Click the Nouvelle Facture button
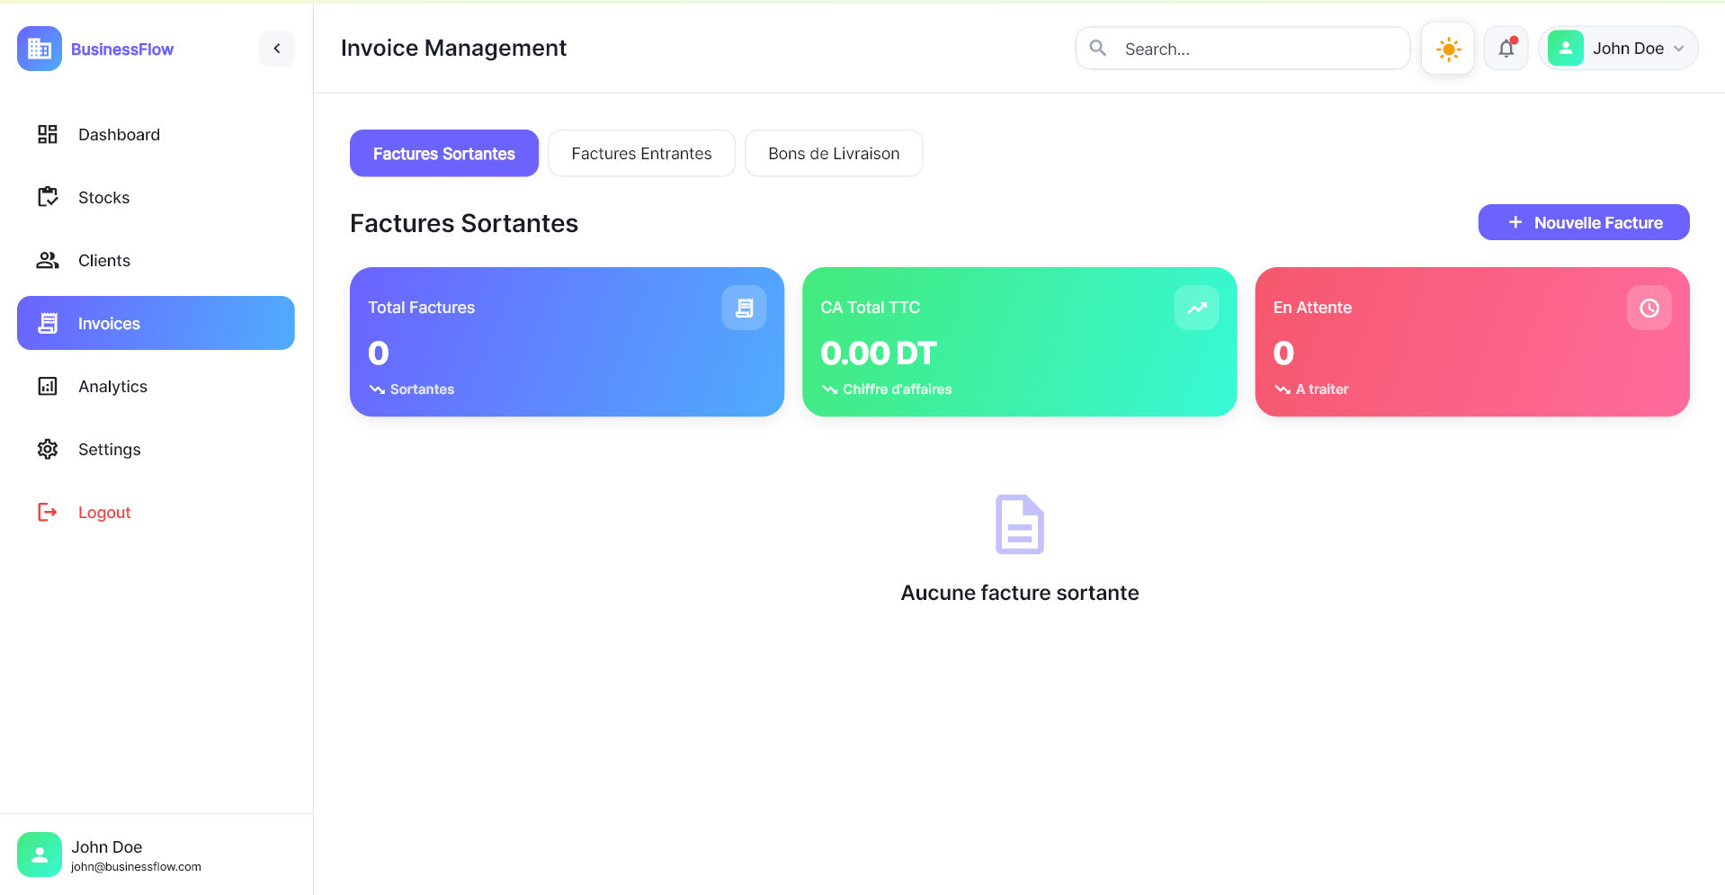1725x895 pixels. tap(1583, 222)
